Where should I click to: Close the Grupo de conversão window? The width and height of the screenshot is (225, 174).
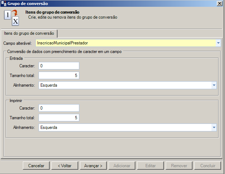220,4
